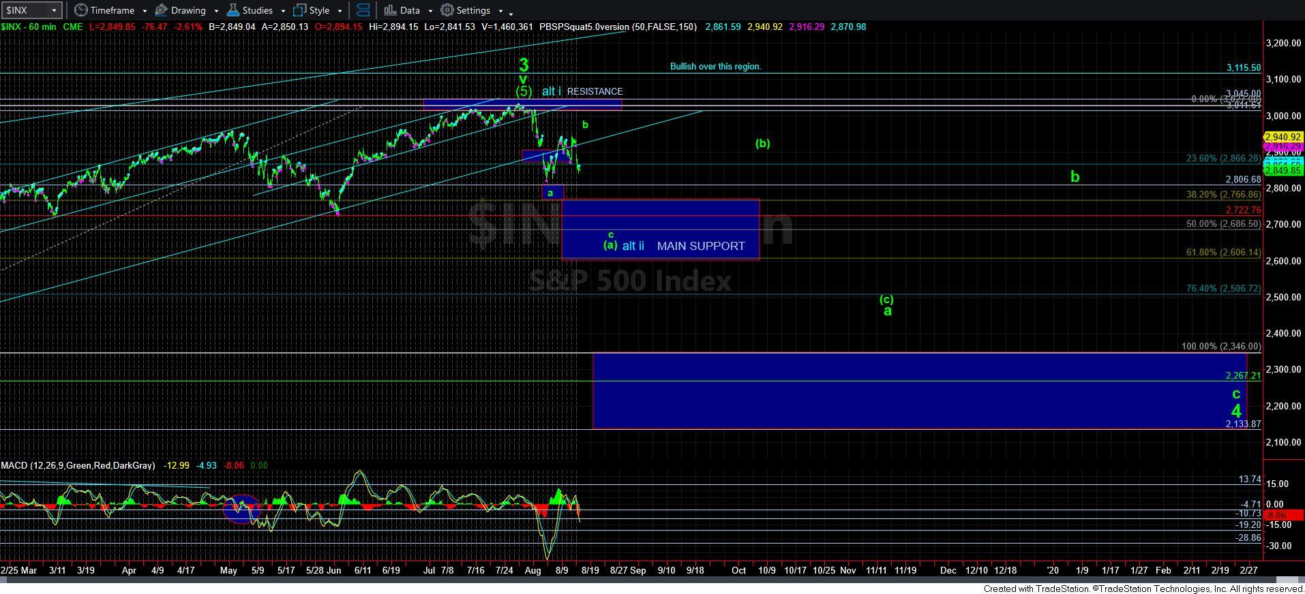Click the Timeframe clock icon
Viewport: 1305px width, 594px height.
pos(80,10)
